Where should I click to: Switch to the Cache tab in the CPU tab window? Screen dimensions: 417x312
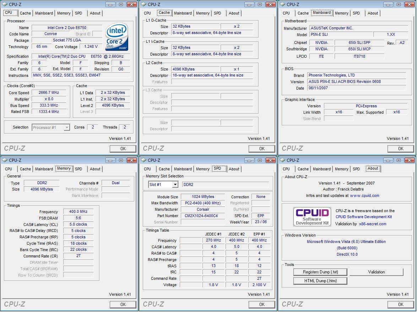point(25,13)
